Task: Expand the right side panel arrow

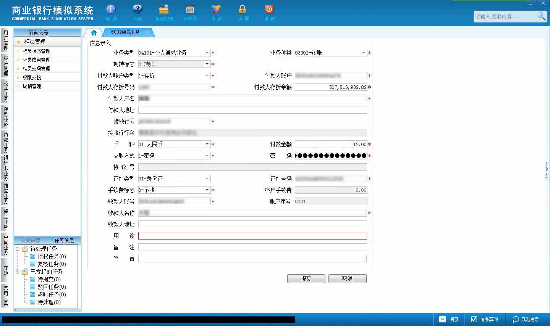Action: coord(547,169)
